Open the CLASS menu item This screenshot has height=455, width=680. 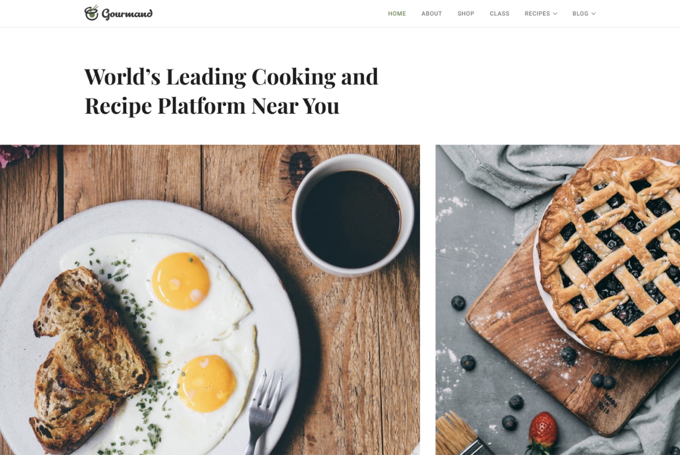(x=500, y=14)
